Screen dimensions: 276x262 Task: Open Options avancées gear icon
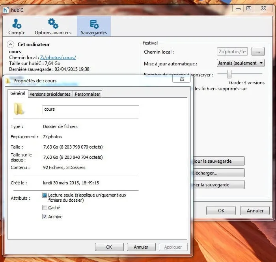(53, 24)
